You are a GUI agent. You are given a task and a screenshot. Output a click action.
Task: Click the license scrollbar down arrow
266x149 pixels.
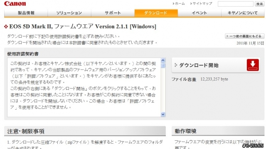163,114
